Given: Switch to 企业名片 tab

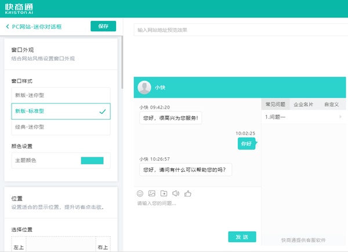Looking at the screenshot, I should [x=303, y=105].
